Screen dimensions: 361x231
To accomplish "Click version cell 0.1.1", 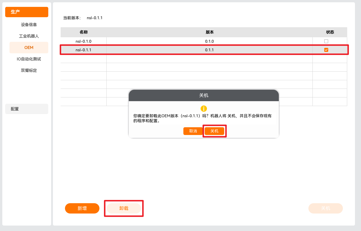I will pos(210,50).
